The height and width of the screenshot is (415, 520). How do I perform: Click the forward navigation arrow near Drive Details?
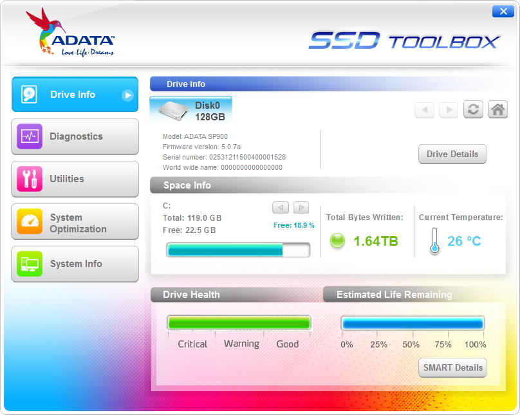[x=448, y=109]
